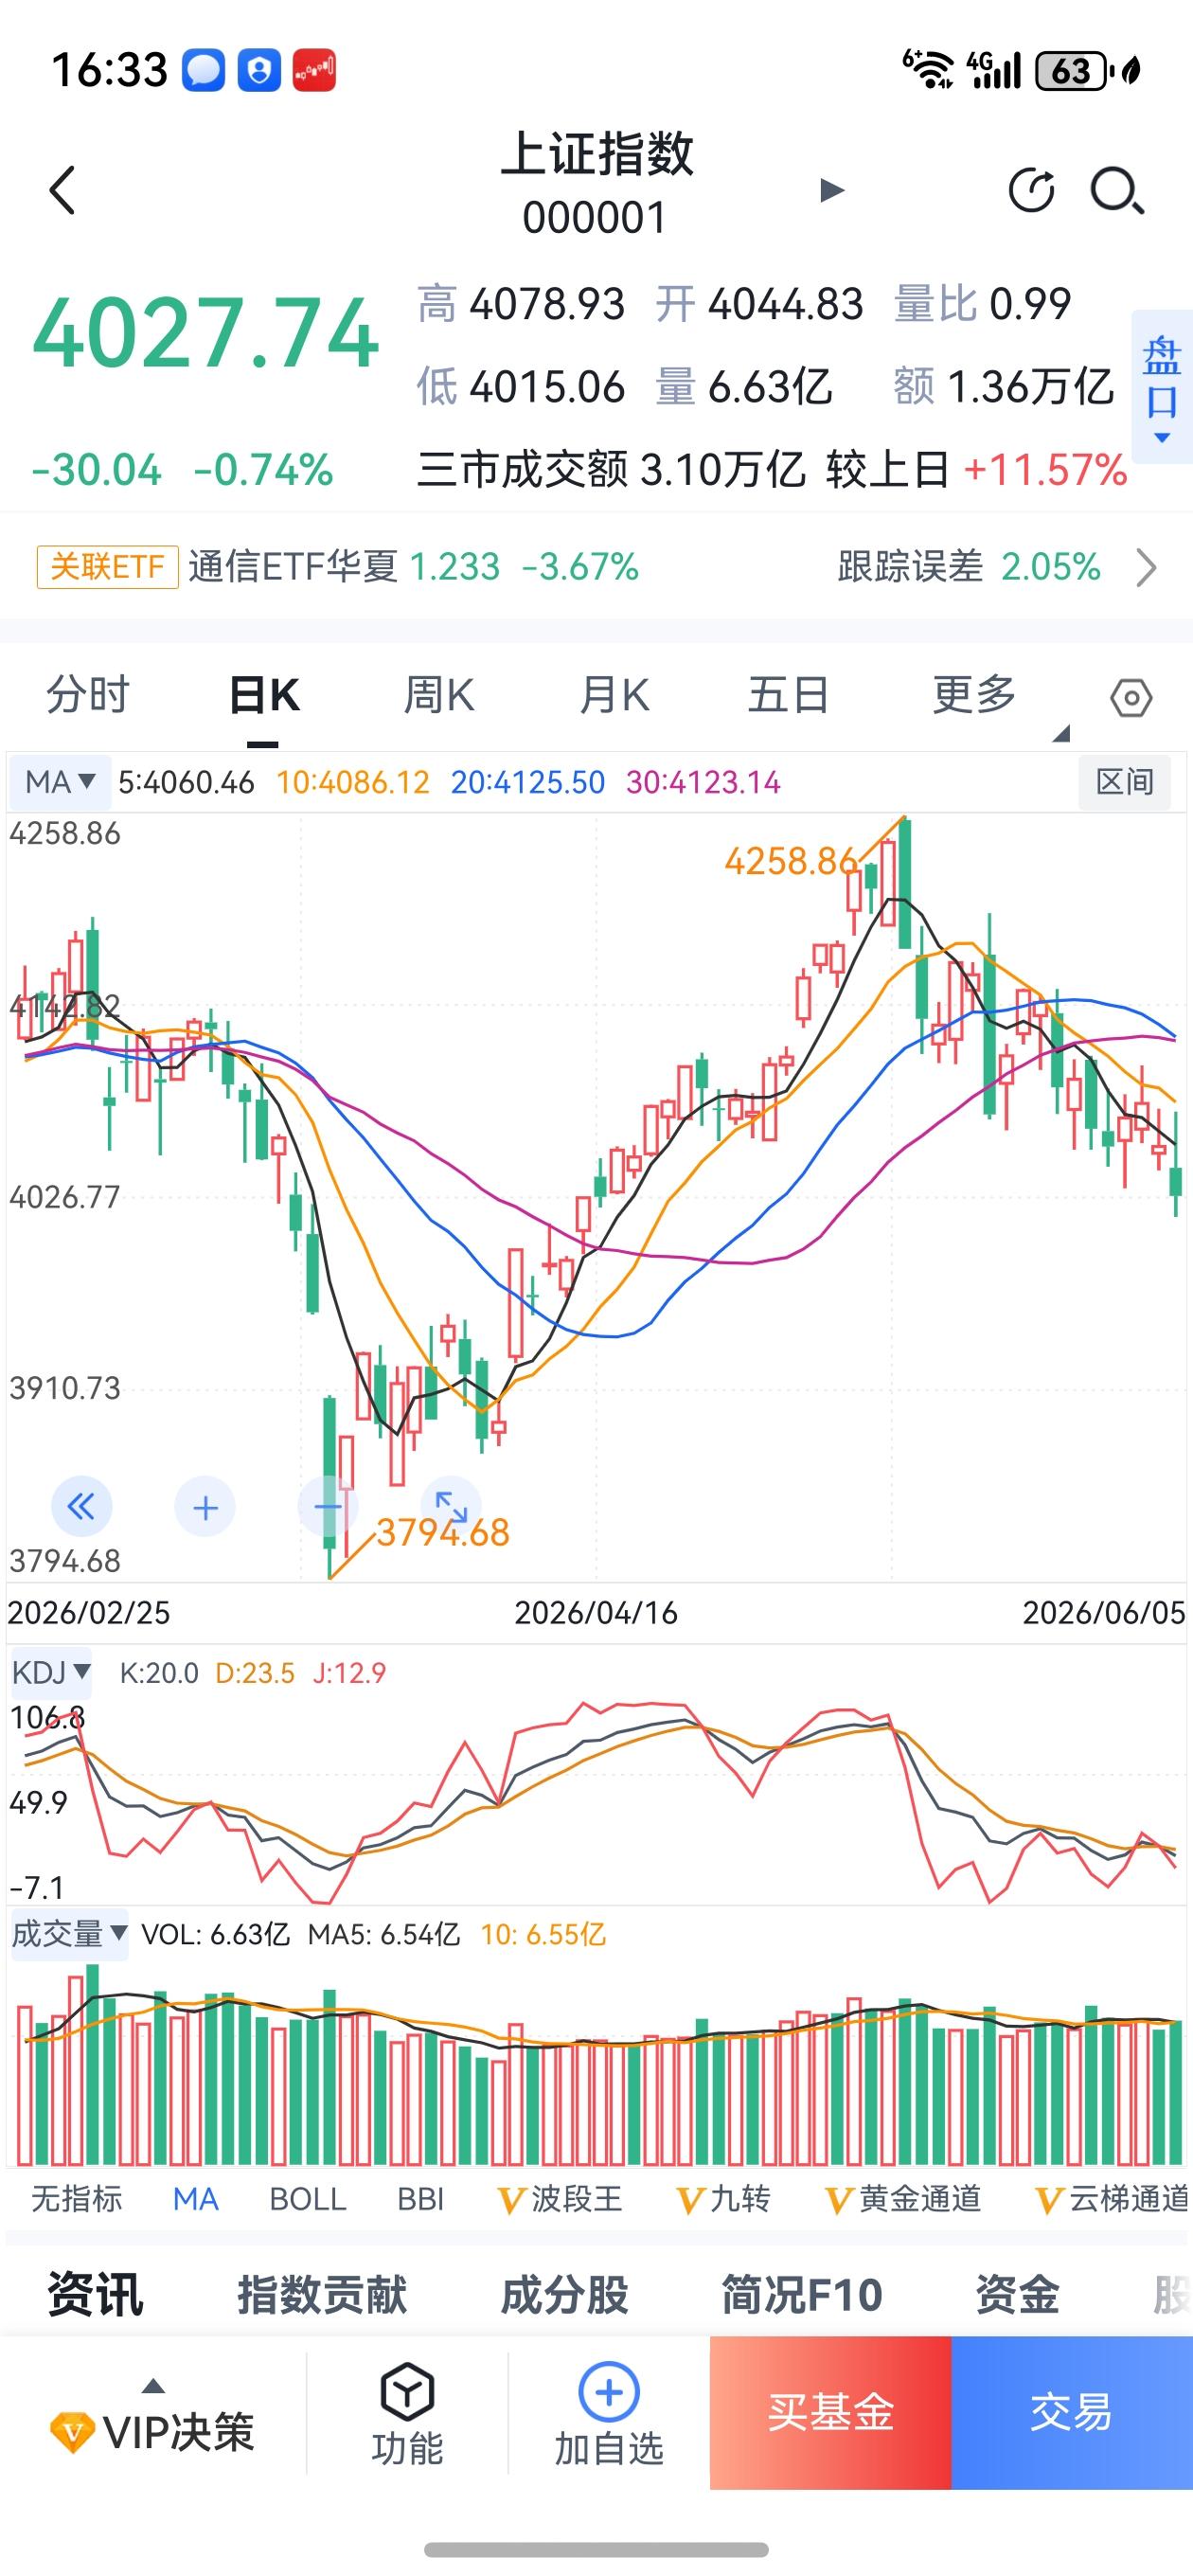Tap the chart scroll-left double arrow

81,1506
